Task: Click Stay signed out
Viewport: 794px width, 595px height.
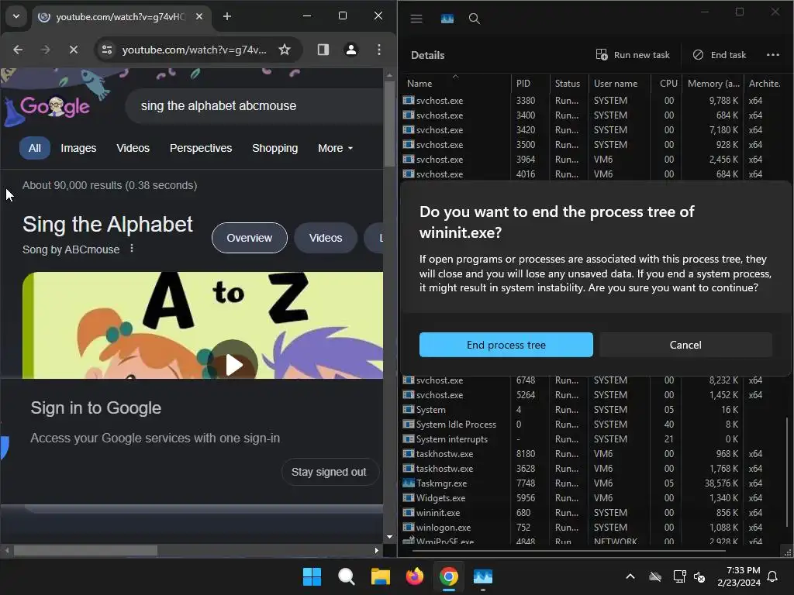Action: [x=329, y=472]
